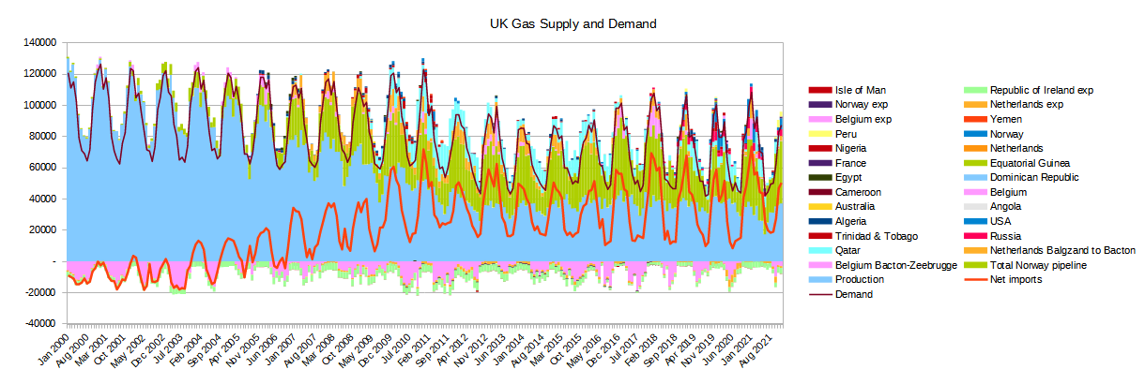The height and width of the screenshot is (384, 1145).
Task: Select the Cameroon legend entry text
Action: pos(860,192)
